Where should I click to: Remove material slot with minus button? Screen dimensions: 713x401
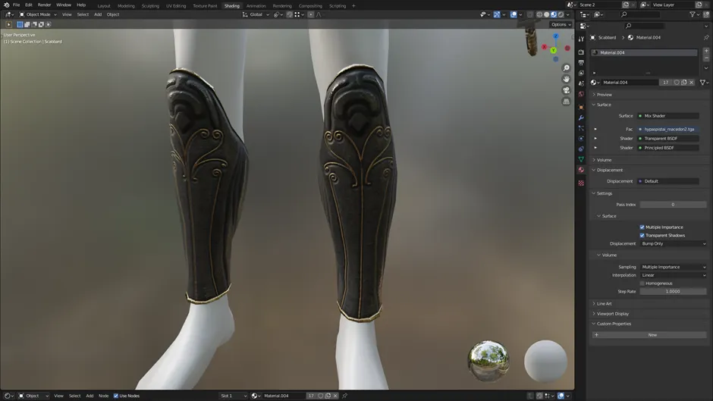click(x=706, y=58)
